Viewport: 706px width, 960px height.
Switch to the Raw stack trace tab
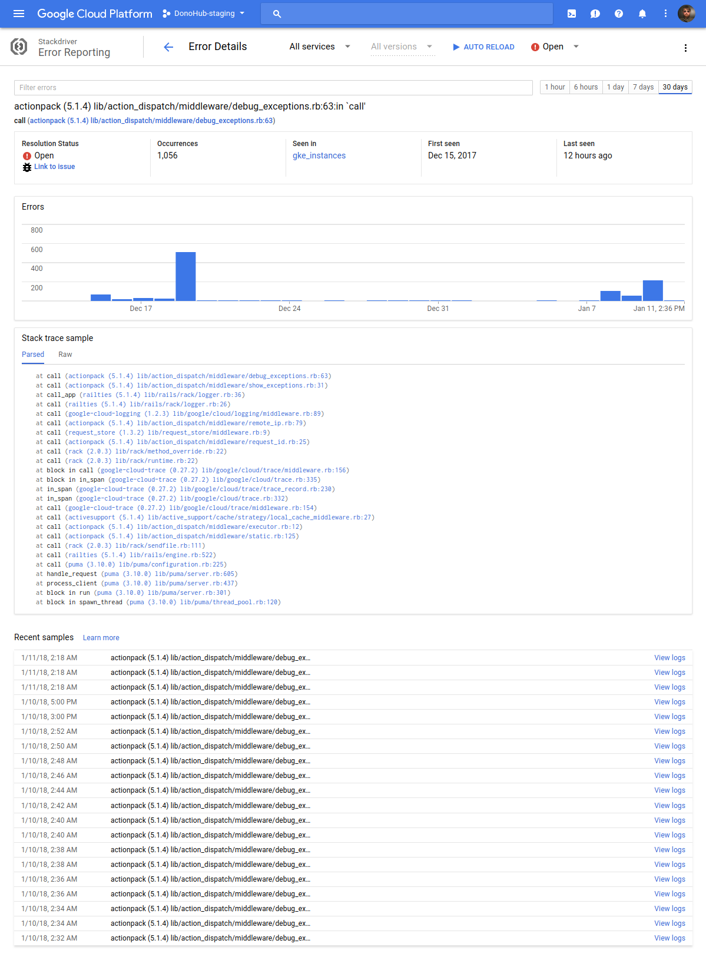click(x=65, y=355)
